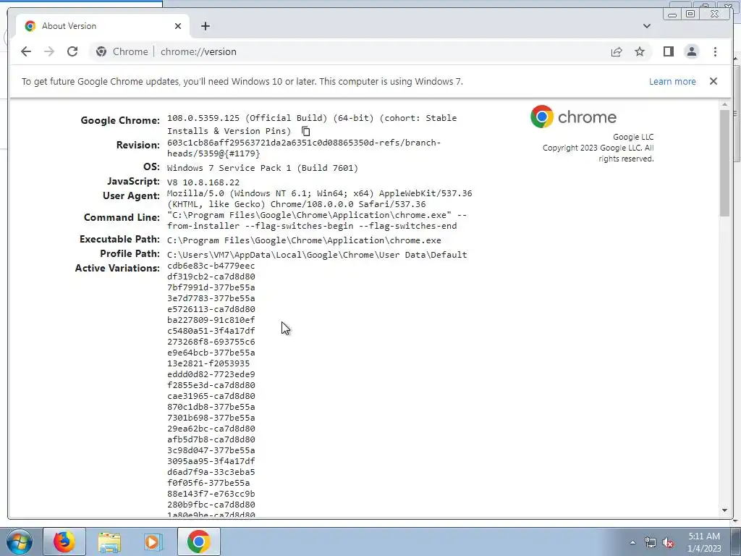Open the Windows Start menu
This screenshot has height=556, width=741.
pyautogui.click(x=19, y=542)
